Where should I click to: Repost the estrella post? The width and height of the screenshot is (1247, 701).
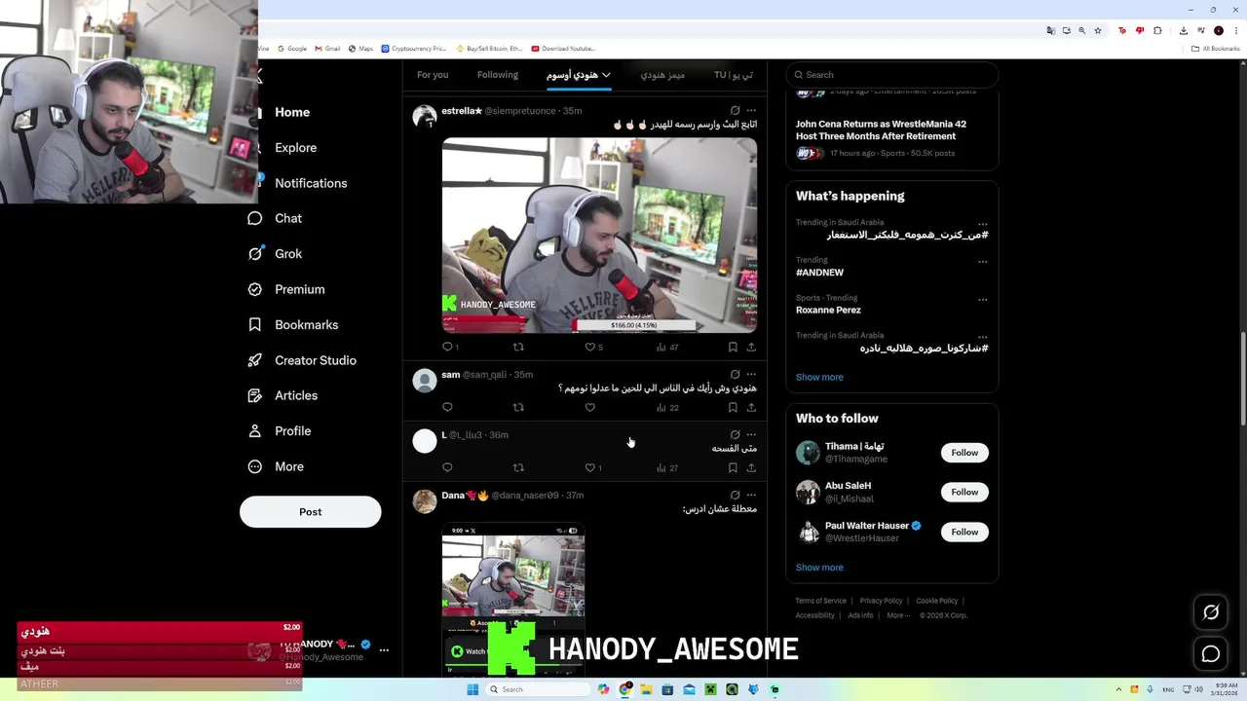518,347
